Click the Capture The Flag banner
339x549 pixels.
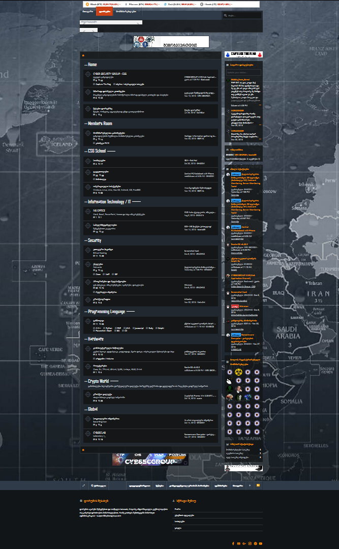coord(243,54)
